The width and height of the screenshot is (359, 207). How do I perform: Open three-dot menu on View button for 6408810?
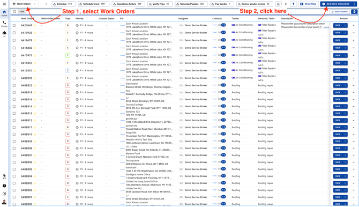tap(345, 134)
